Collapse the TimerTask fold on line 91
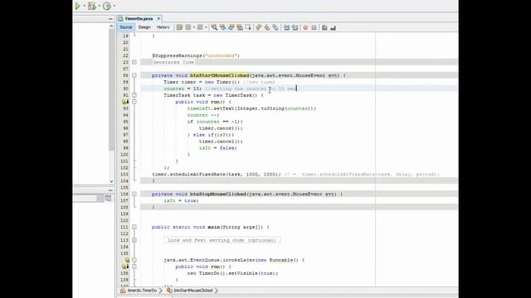Viewport: 531px width, 298px height. point(134,95)
